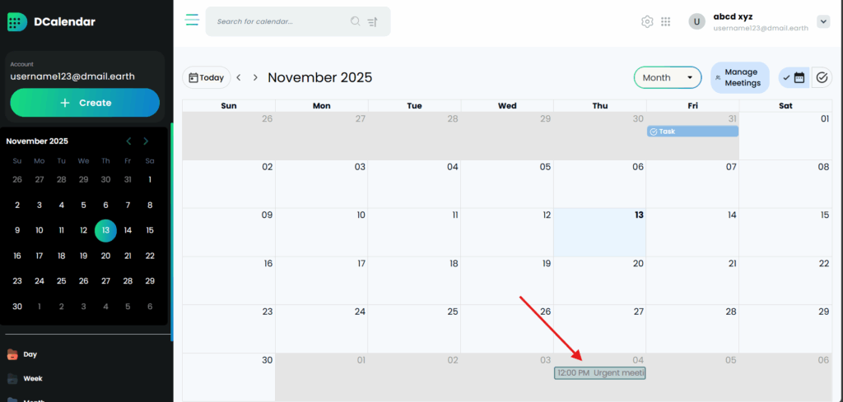
Task: Switch to tasks view toggle
Action: 822,77
